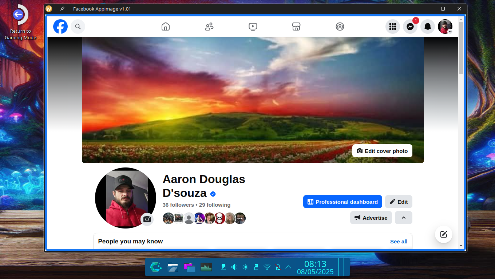Open Messenger with one unread notification
The height and width of the screenshot is (279, 495).
point(410,27)
